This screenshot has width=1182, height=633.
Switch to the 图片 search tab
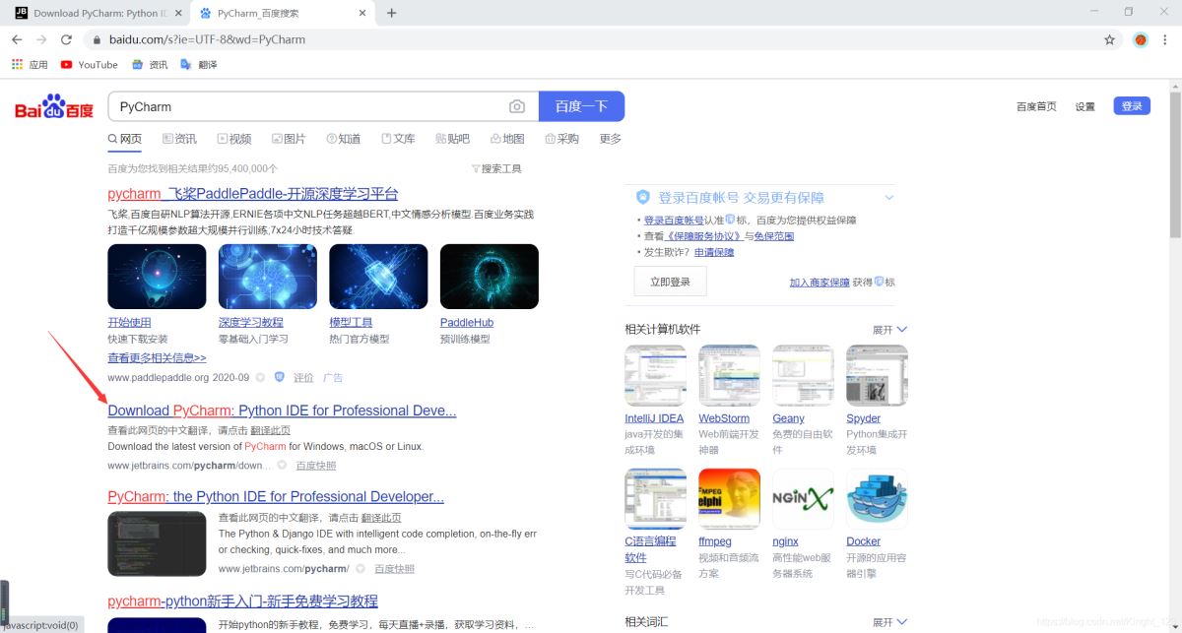(x=290, y=139)
